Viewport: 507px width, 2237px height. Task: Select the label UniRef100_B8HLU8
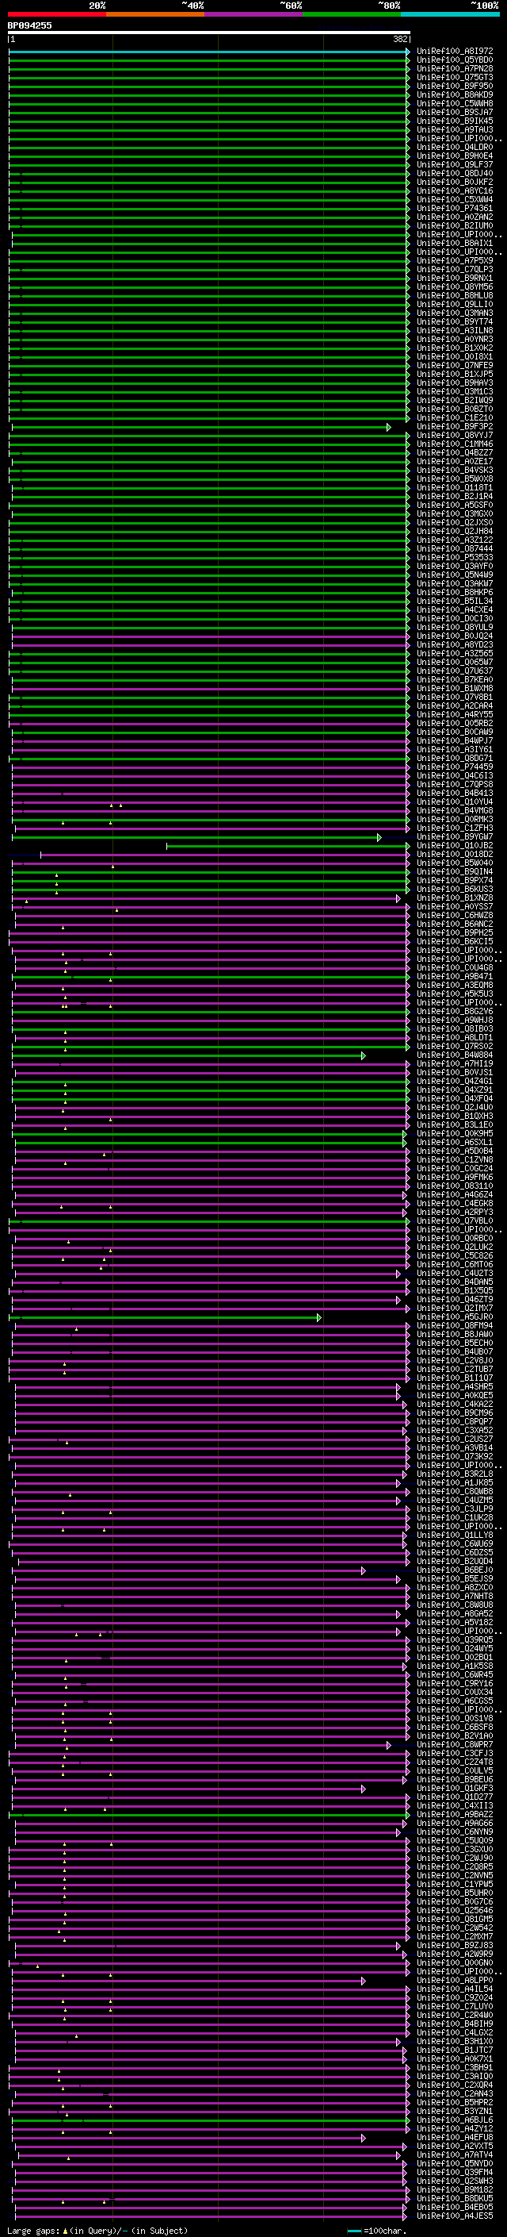(455, 295)
